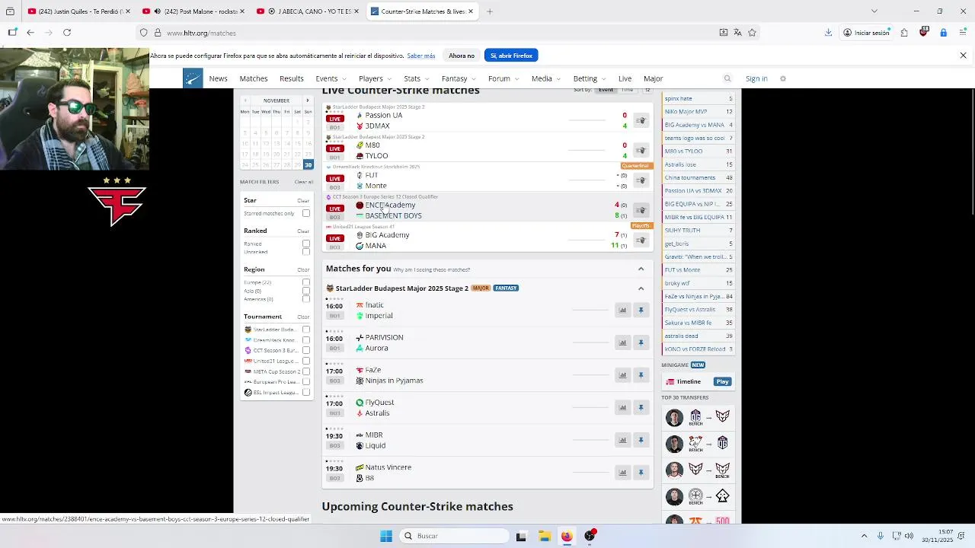The image size is (975, 548).
Task: Click Sí, abrir Firefox button
Action: coord(511,56)
